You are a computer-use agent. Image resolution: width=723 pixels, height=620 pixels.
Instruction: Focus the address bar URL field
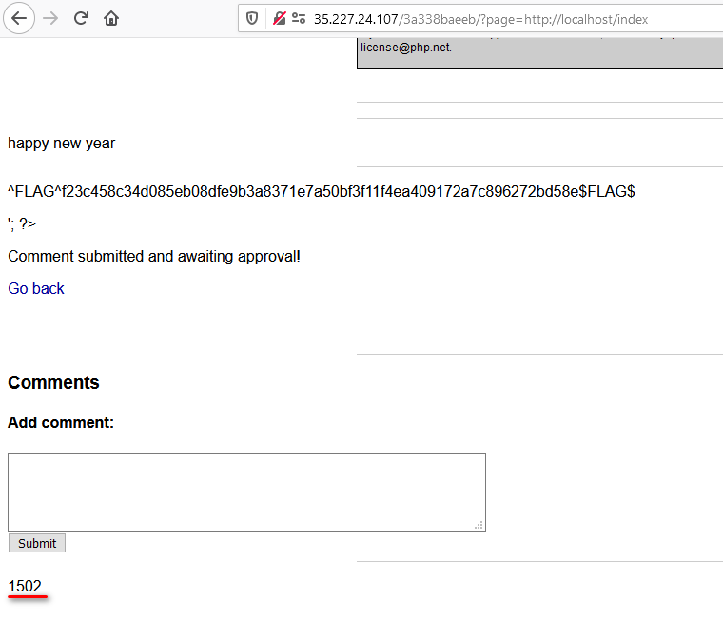[495, 19]
